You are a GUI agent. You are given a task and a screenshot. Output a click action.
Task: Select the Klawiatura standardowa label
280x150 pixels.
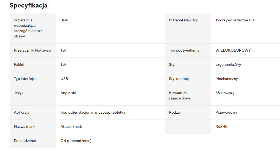(x=180, y=95)
